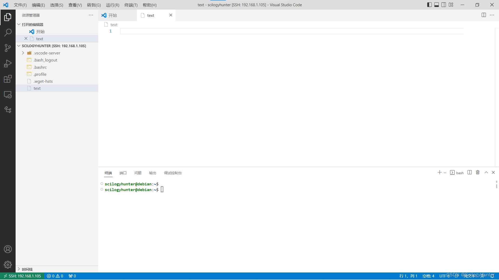The image size is (499, 280).
Task: Open the Terminal menu
Action: (131, 5)
